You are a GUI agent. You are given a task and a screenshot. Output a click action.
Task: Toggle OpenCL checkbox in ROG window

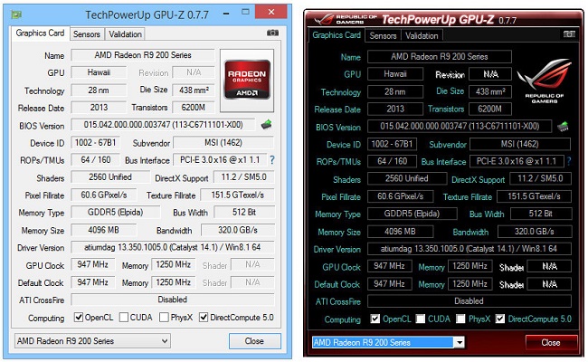pyautogui.click(x=375, y=319)
